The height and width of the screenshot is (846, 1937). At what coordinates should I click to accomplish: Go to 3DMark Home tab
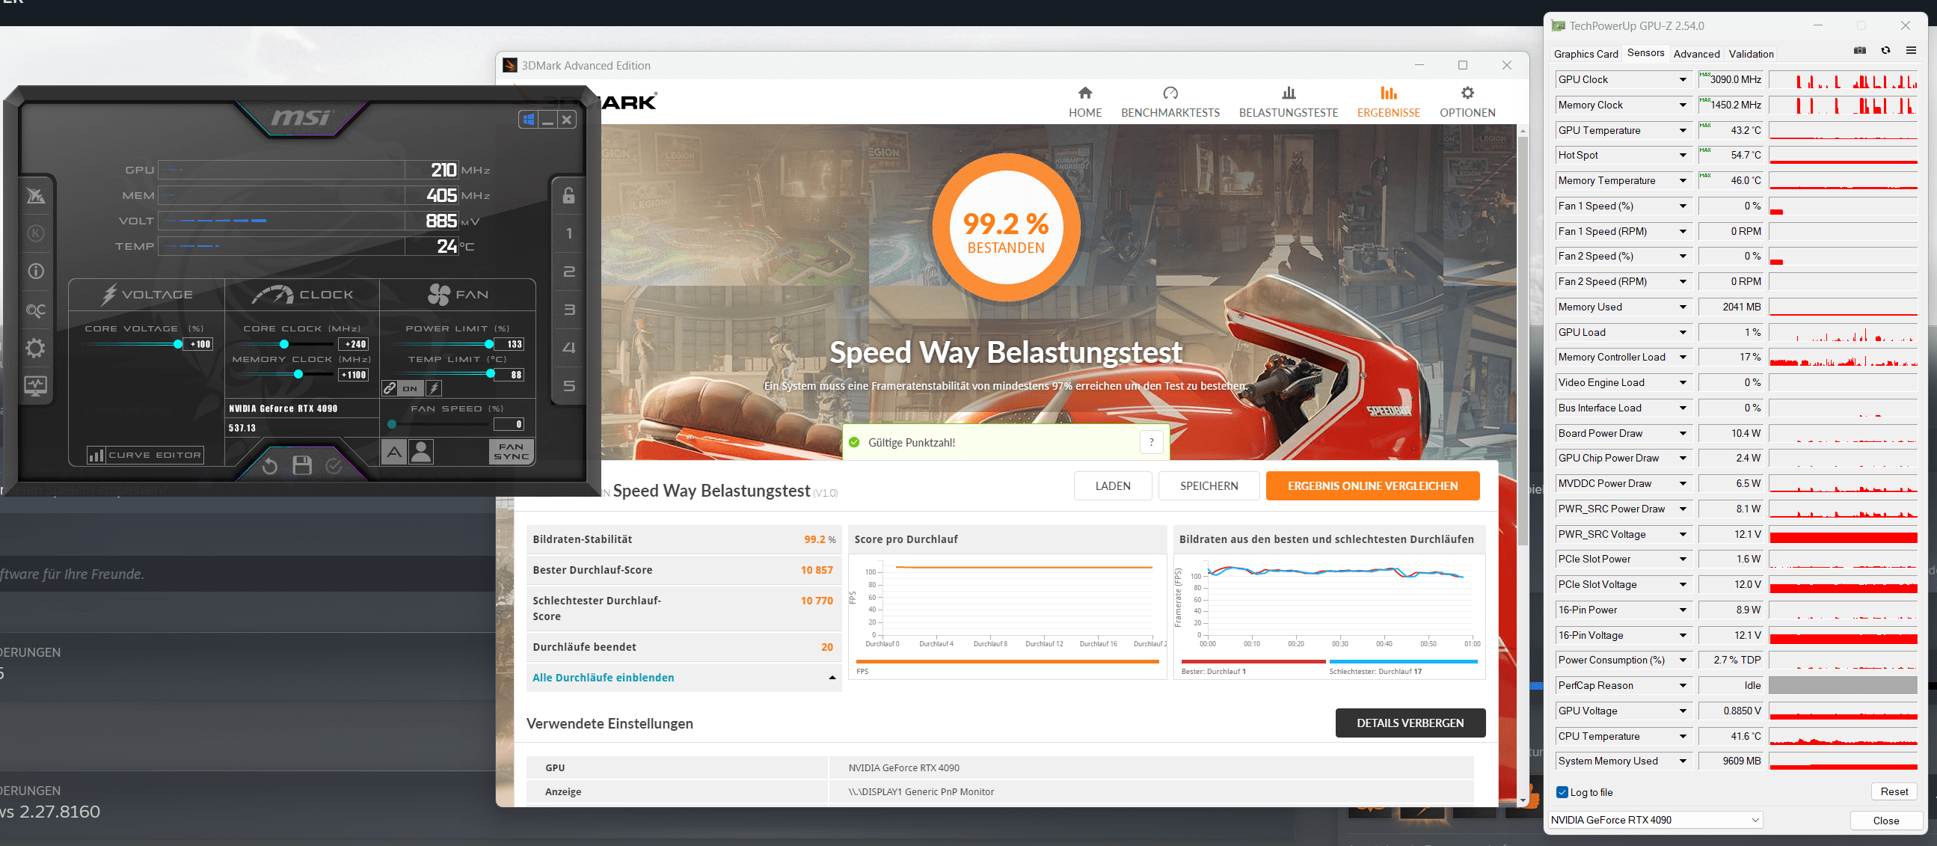click(1085, 102)
